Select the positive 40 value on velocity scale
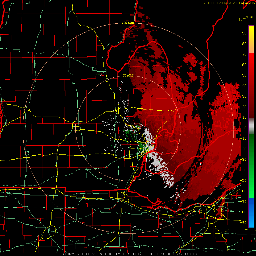This screenshot has width=256, height=256. click(244, 86)
